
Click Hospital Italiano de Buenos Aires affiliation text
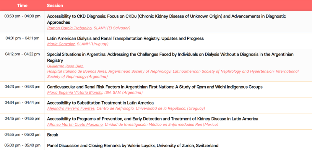pyautogui.click(x=77, y=71)
